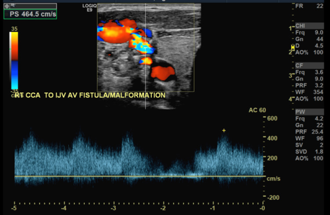Viewport: 330px width, 215px height.
Task: Select the white Doppler cursor line
Action: click(146, 56)
